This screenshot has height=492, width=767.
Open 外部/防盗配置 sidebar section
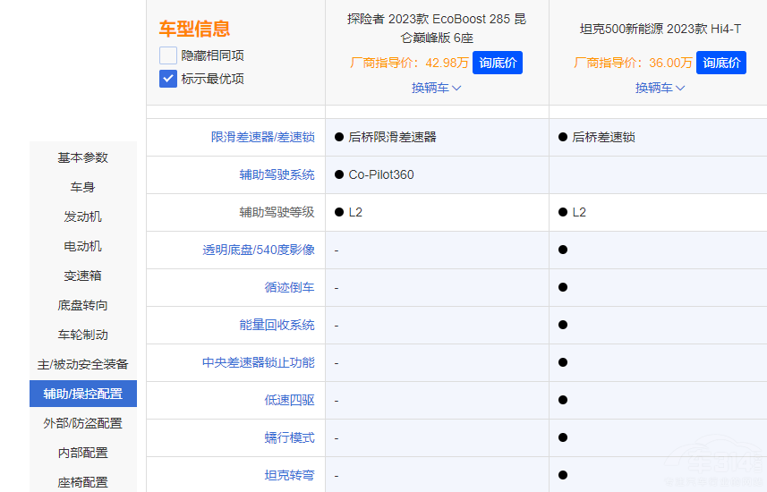pos(83,423)
